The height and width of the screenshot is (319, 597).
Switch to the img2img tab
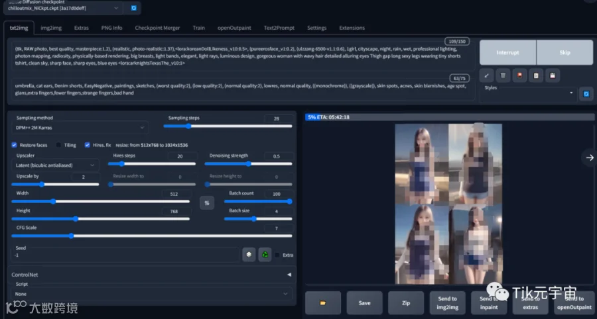[51, 28]
